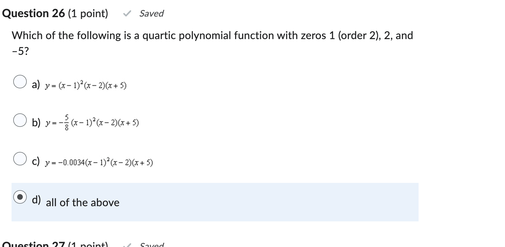Click the option b label letter

36,122
